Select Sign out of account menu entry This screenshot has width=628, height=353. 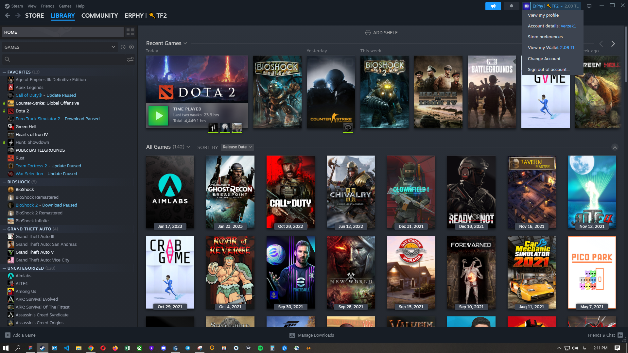(549, 69)
